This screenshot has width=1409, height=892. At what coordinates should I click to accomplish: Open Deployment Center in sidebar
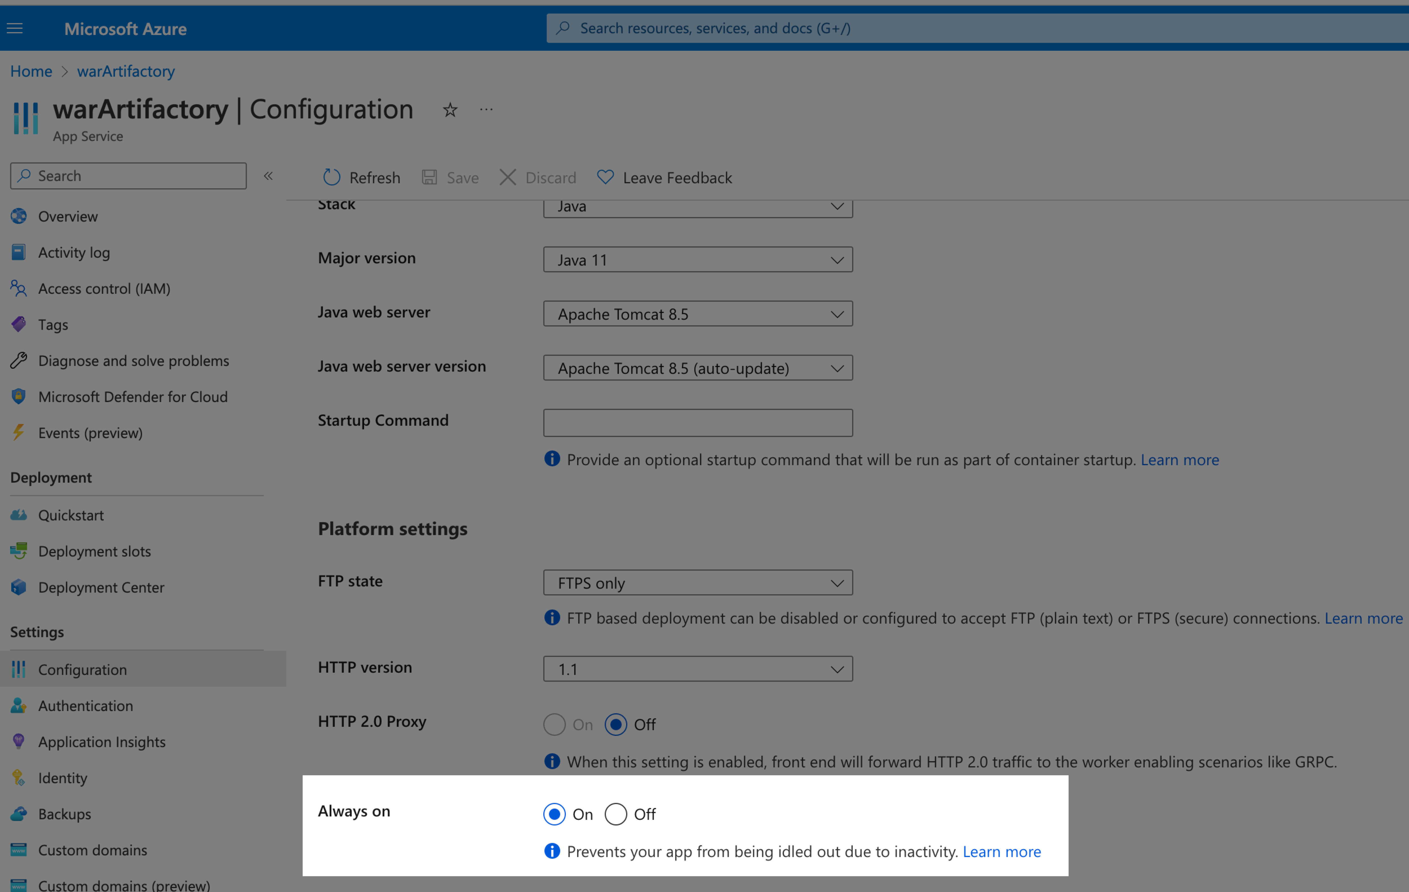point(101,587)
